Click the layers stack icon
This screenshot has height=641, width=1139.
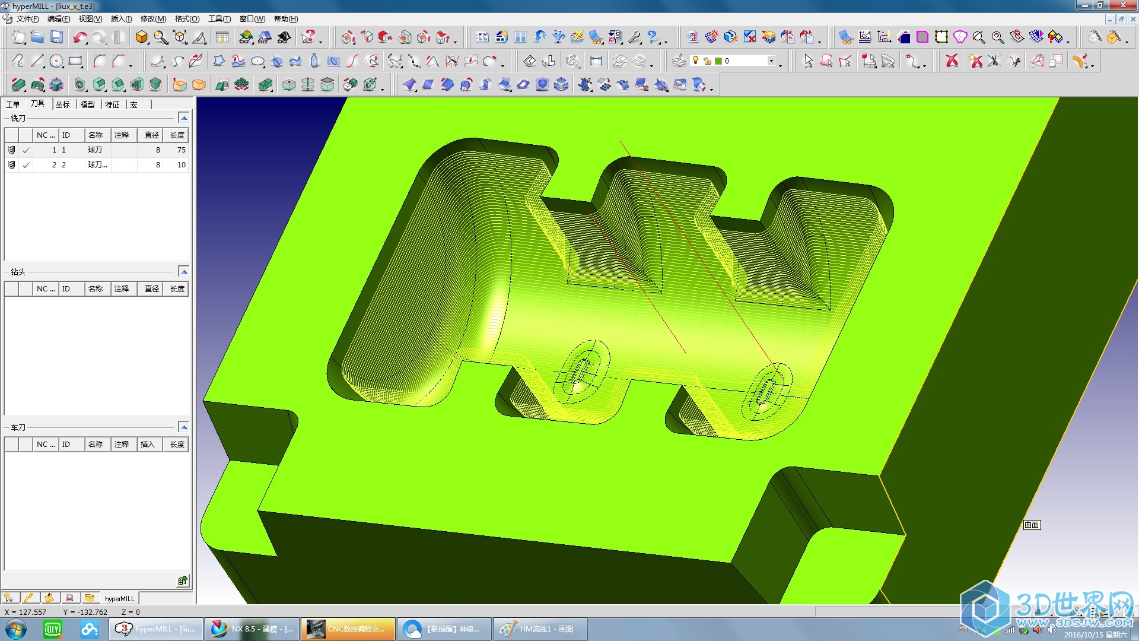(679, 61)
